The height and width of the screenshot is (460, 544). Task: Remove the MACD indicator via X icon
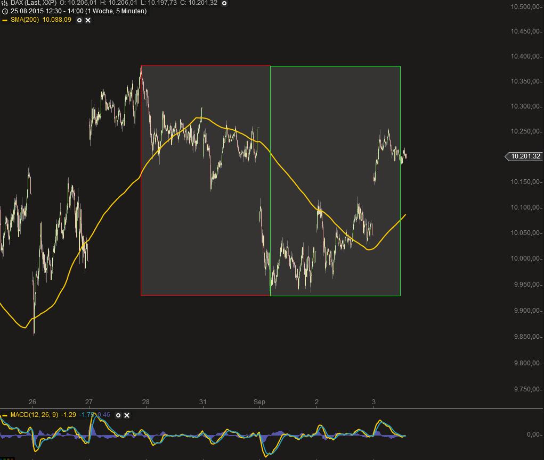(127, 415)
